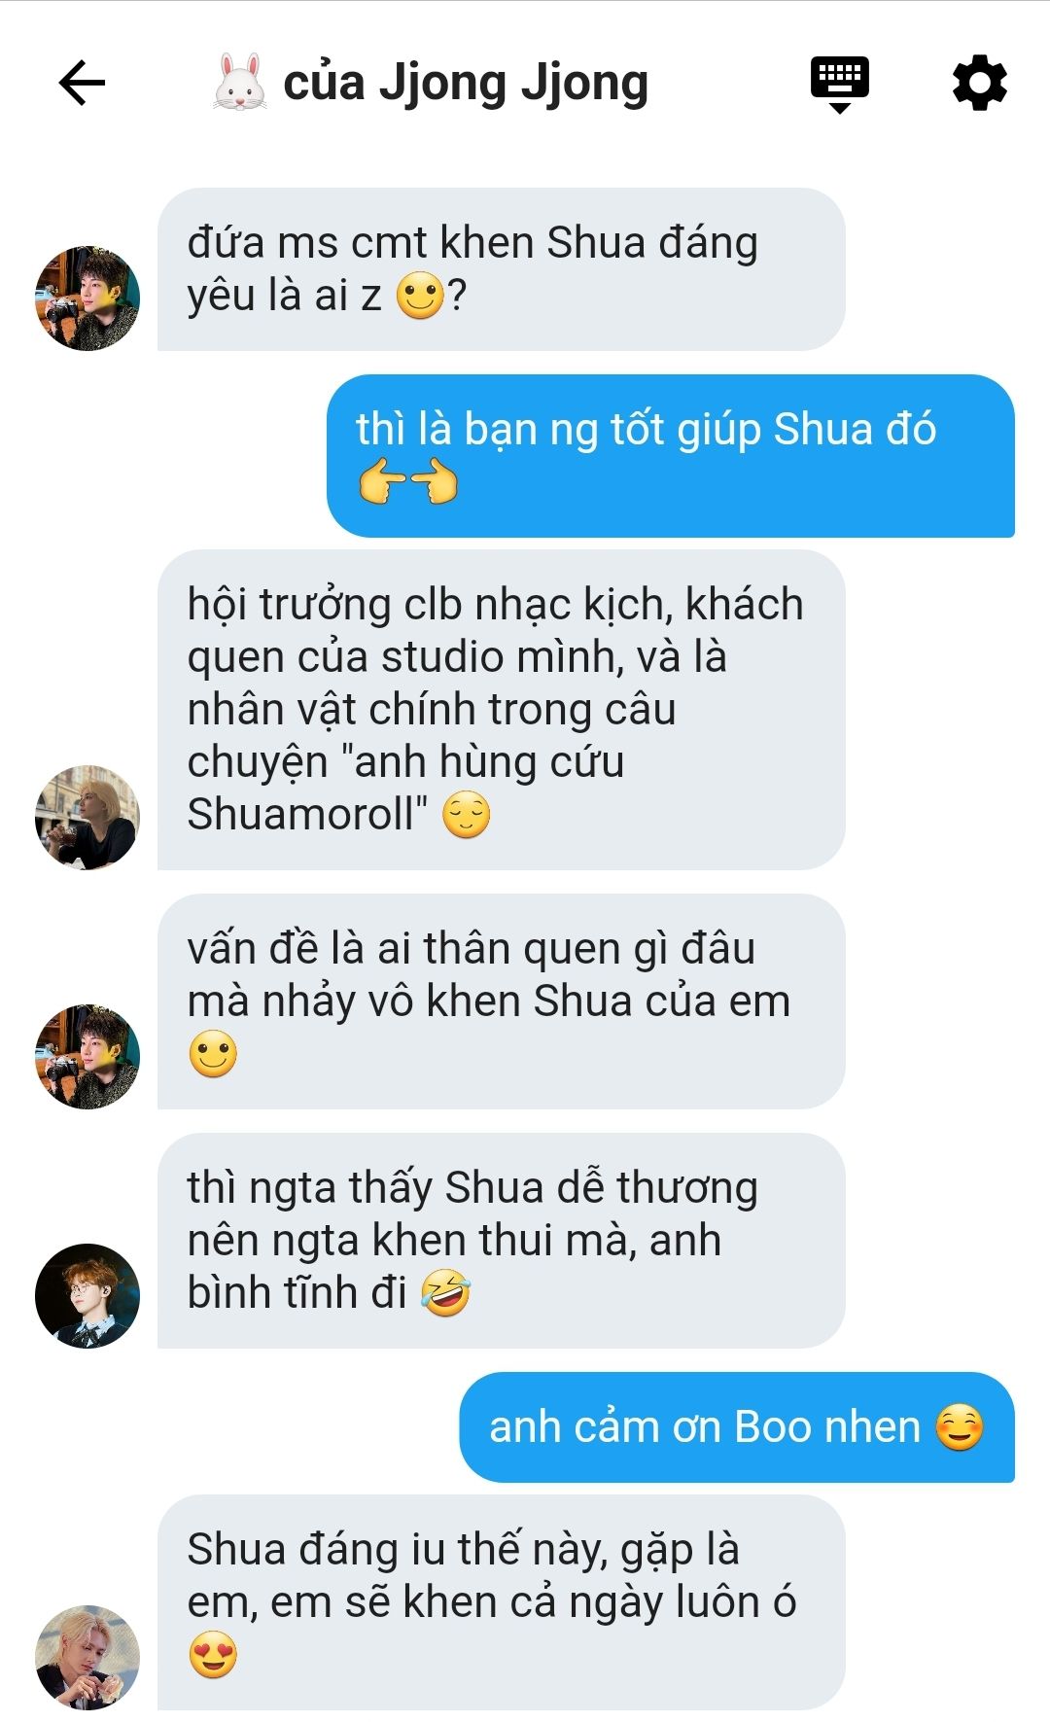Tap avatar beside "hội trưởng clb nhạc kịch" message
The height and width of the screenshot is (1722, 1050).
point(87,818)
